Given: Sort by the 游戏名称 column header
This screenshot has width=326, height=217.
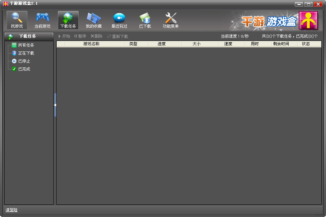Looking at the screenshot, I should 91,44.
